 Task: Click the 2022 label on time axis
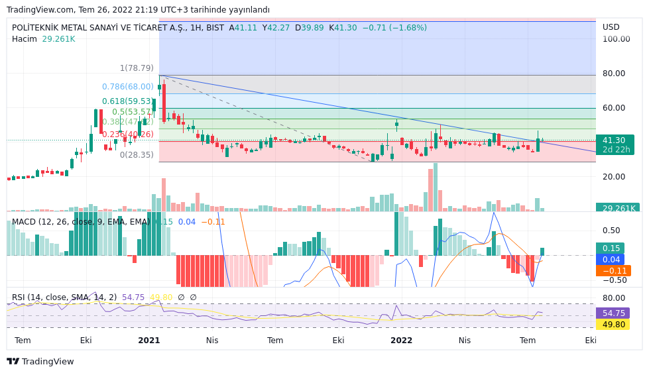click(402, 341)
